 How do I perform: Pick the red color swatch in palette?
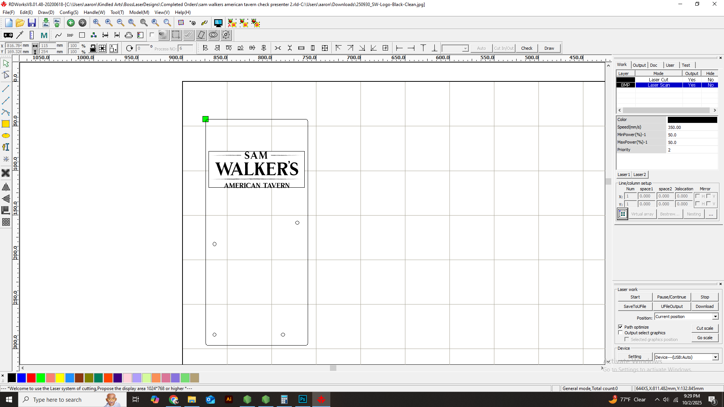coord(31,378)
